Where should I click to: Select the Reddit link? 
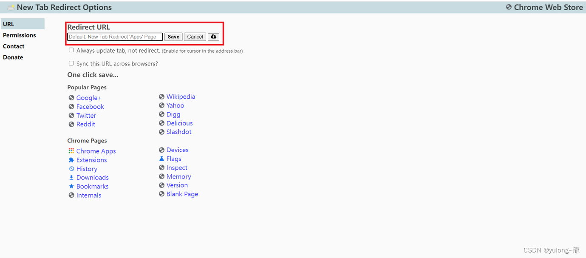pos(86,124)
